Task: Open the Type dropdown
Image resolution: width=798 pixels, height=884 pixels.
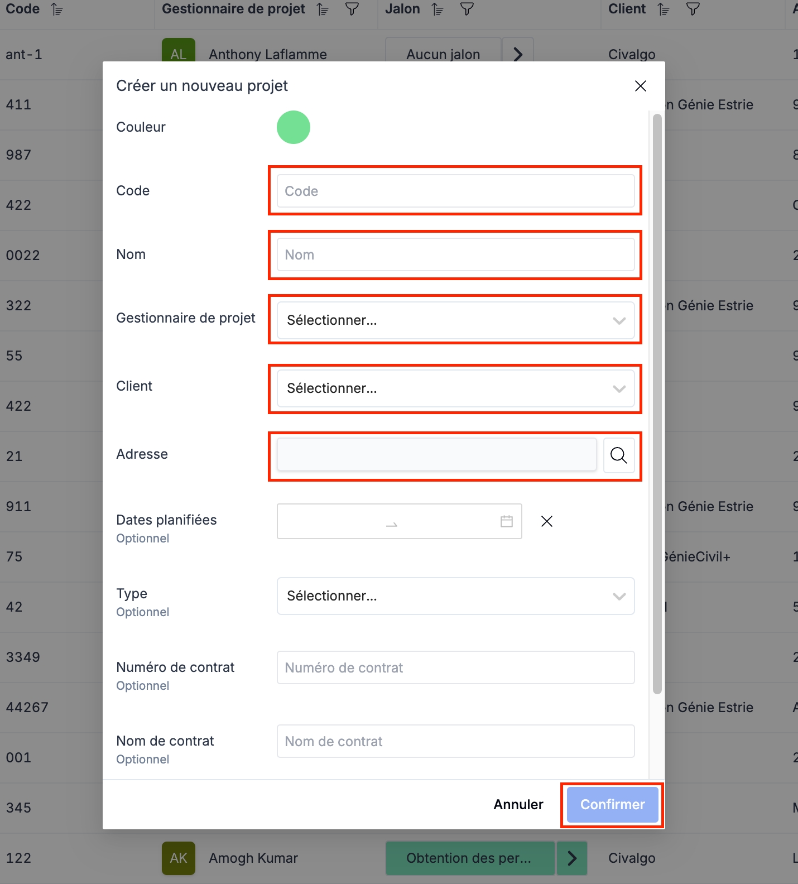Action: click(455, 596)
